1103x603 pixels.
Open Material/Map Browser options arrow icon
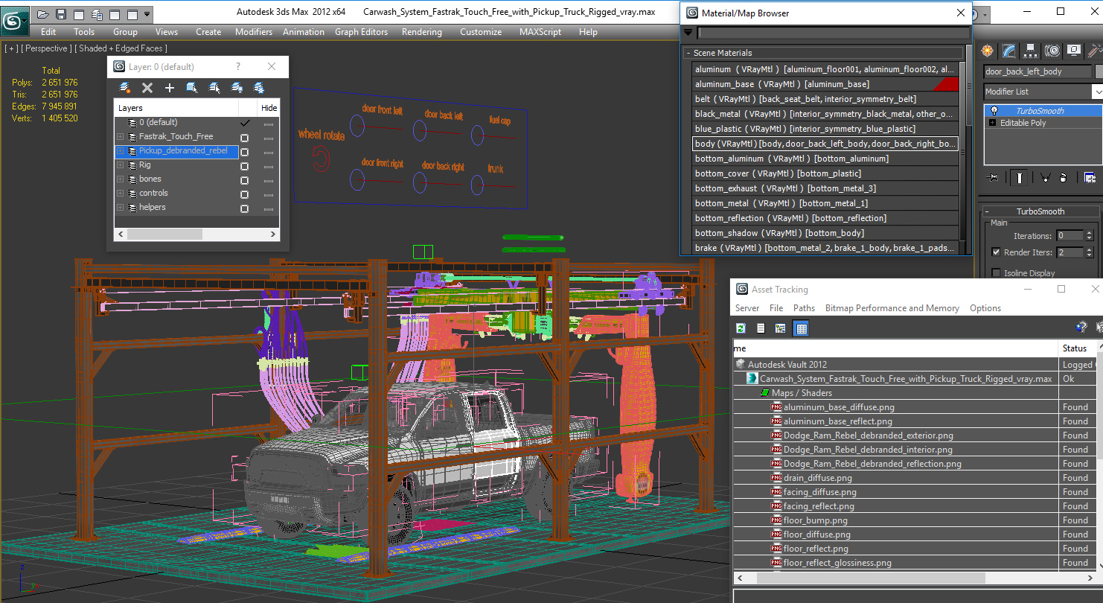[688, 33]
